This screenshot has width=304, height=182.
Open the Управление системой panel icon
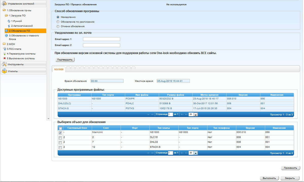[4, 4]
